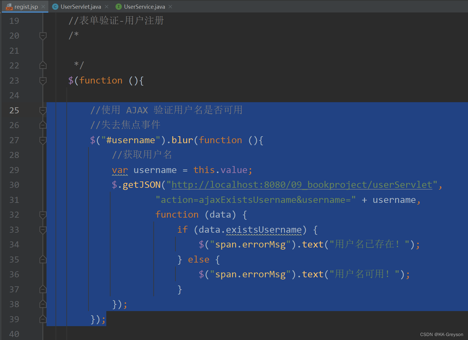Fold the if block at line 33
This screenshot has height=340, width=468.
[43, 230]
